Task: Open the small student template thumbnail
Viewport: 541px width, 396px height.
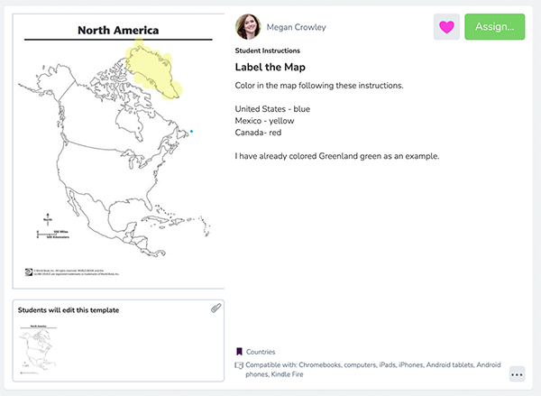Action: [x=38, y=347]
